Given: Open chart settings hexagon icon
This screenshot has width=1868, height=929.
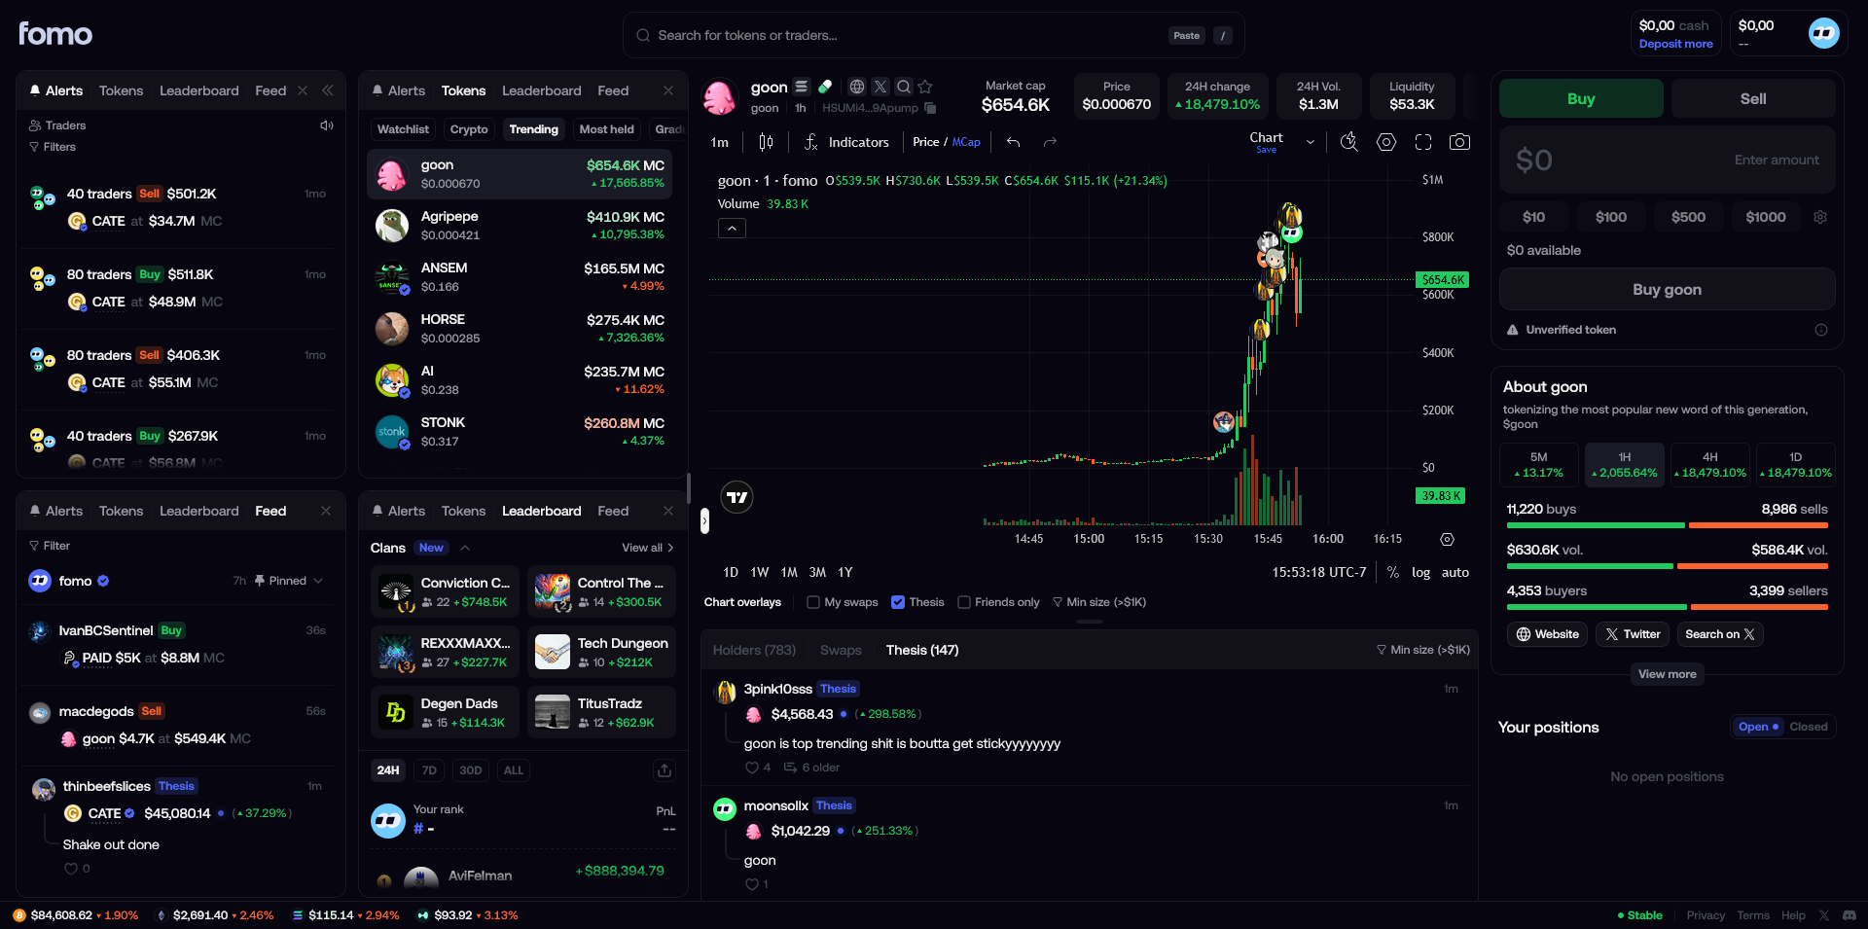Looking at the screenshot, I should click(1386, 142).
